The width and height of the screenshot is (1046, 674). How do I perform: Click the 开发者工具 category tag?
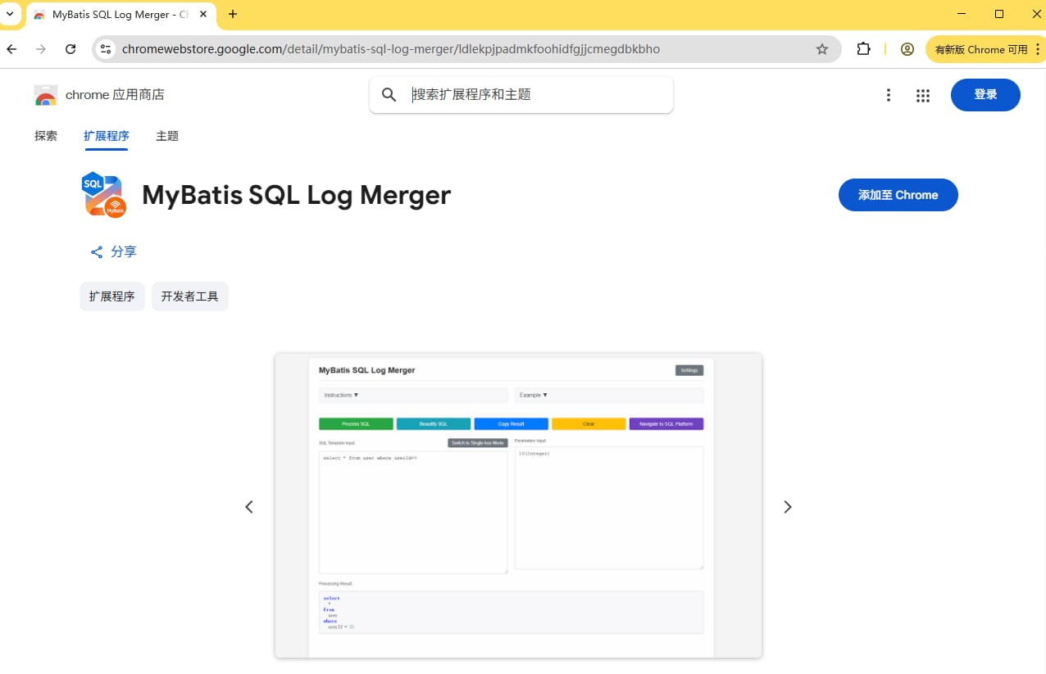(189, 296)
